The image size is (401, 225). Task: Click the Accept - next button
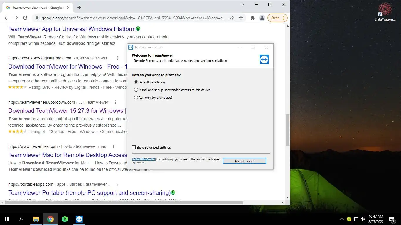tap(244, 161)
